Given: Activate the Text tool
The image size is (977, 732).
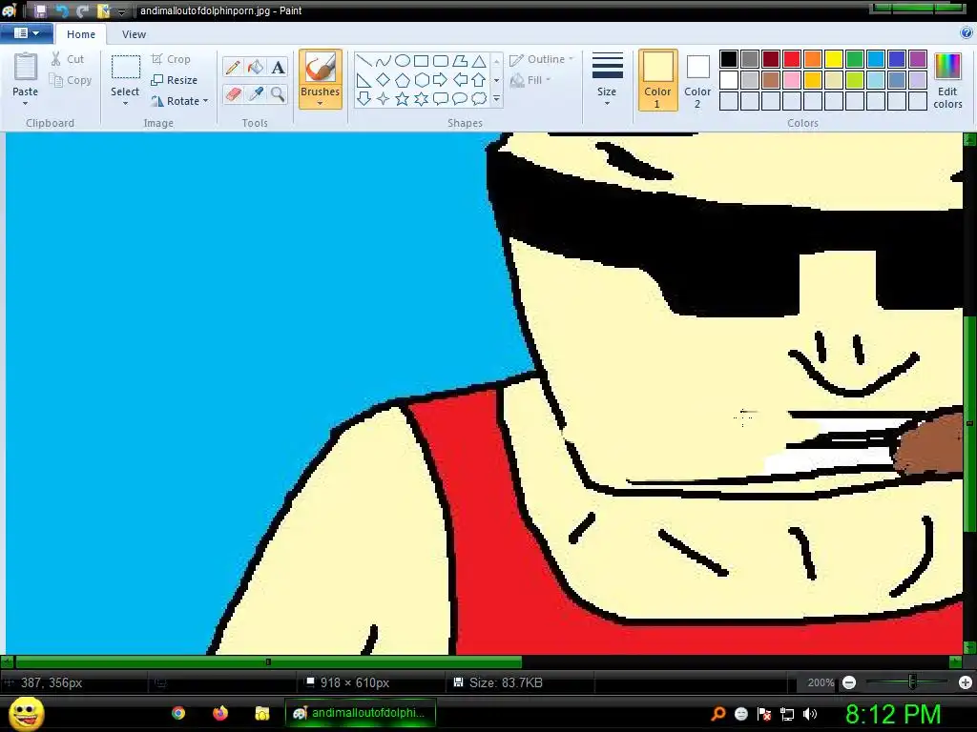Looking at the screenshot, I should pos(278,68).
